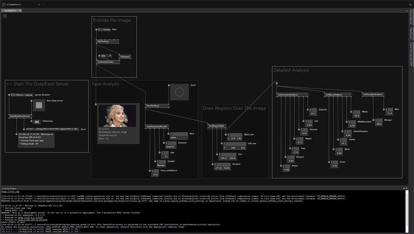
Task: Toggle the small IOBox below the patch tab
Action: click(4, 15)
